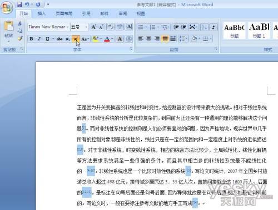This screenshot has height=210, width=278.
Task: Apply bulleted list formatting
Action: pos(141,27)
